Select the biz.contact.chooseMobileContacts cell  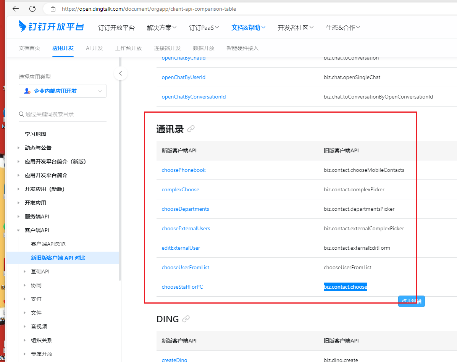(x=364, y=170)
